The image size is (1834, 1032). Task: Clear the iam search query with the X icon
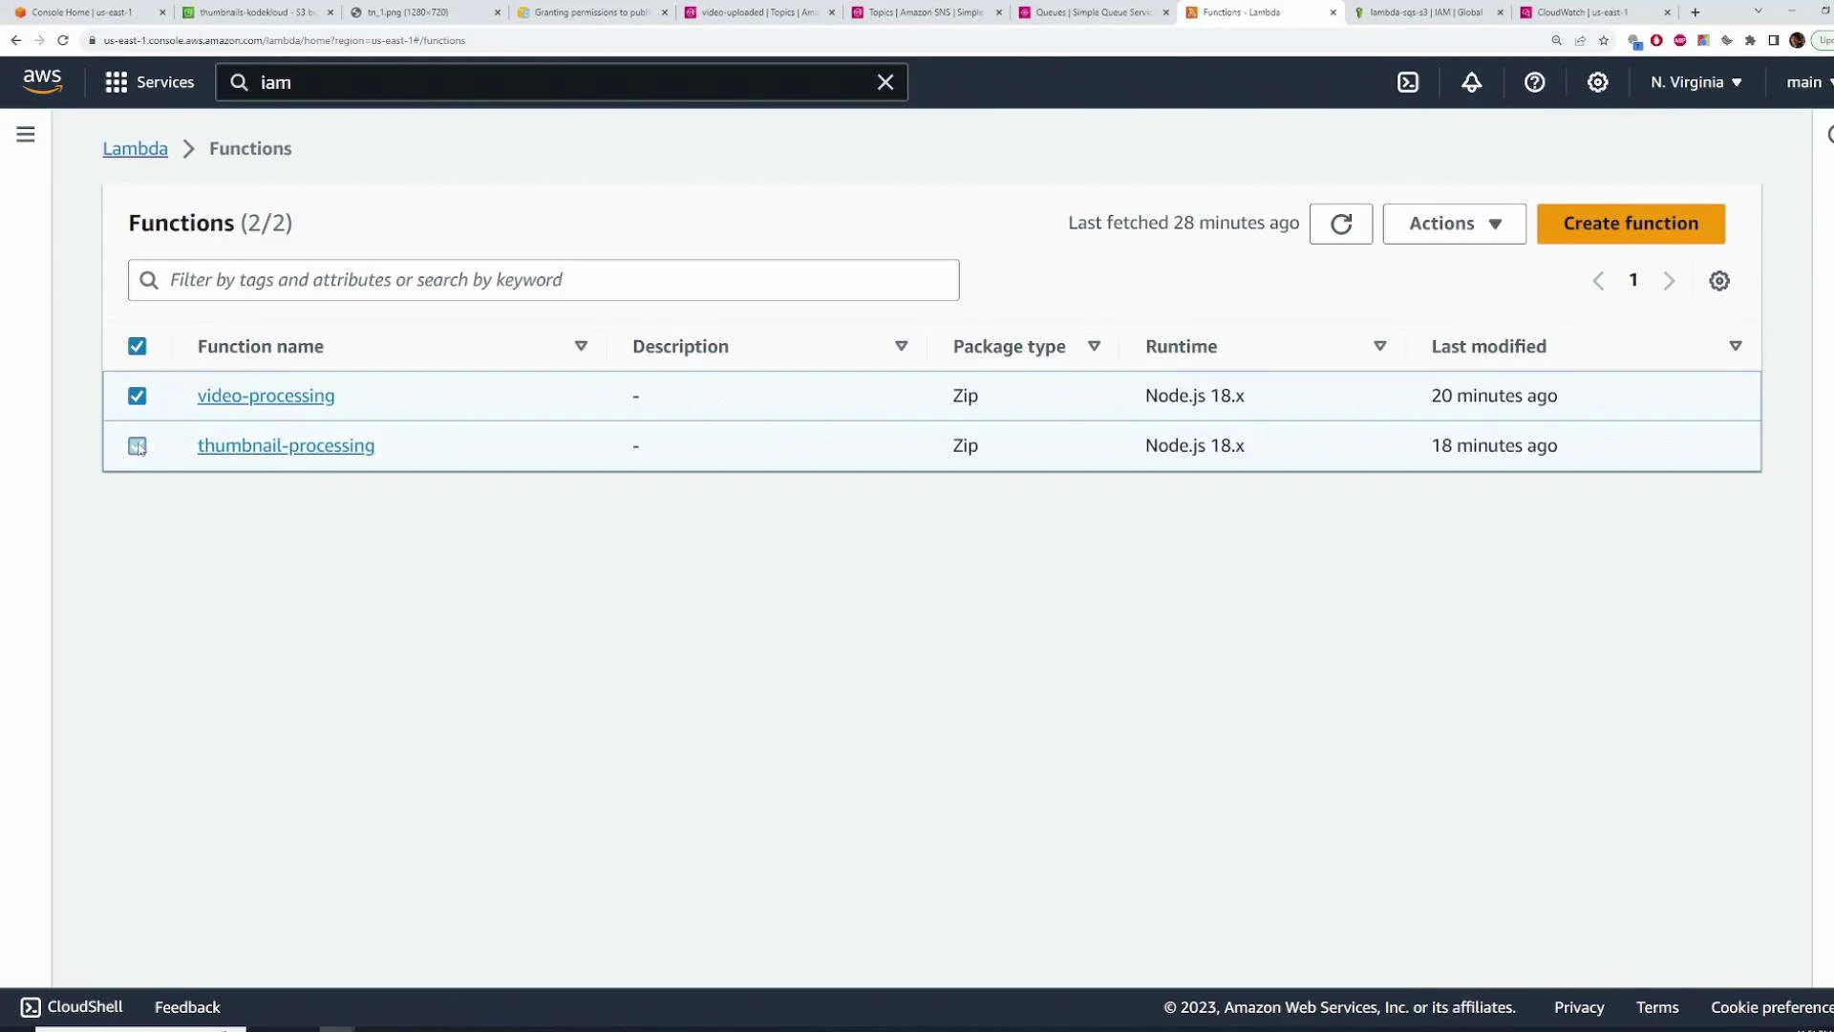885,82
